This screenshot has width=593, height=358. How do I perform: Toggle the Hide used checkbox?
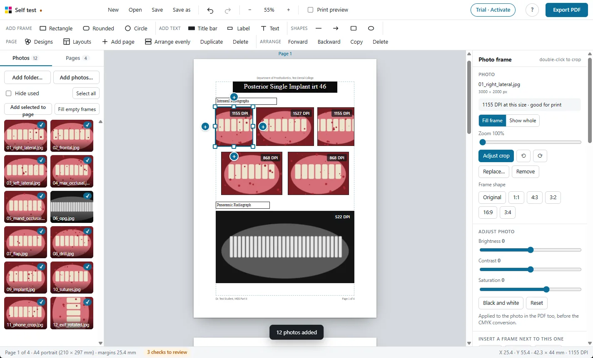pyautogui.click(x=9, y=93)
